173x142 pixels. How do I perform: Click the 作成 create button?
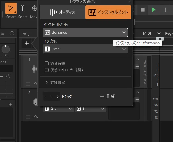[x=108, y=96]
